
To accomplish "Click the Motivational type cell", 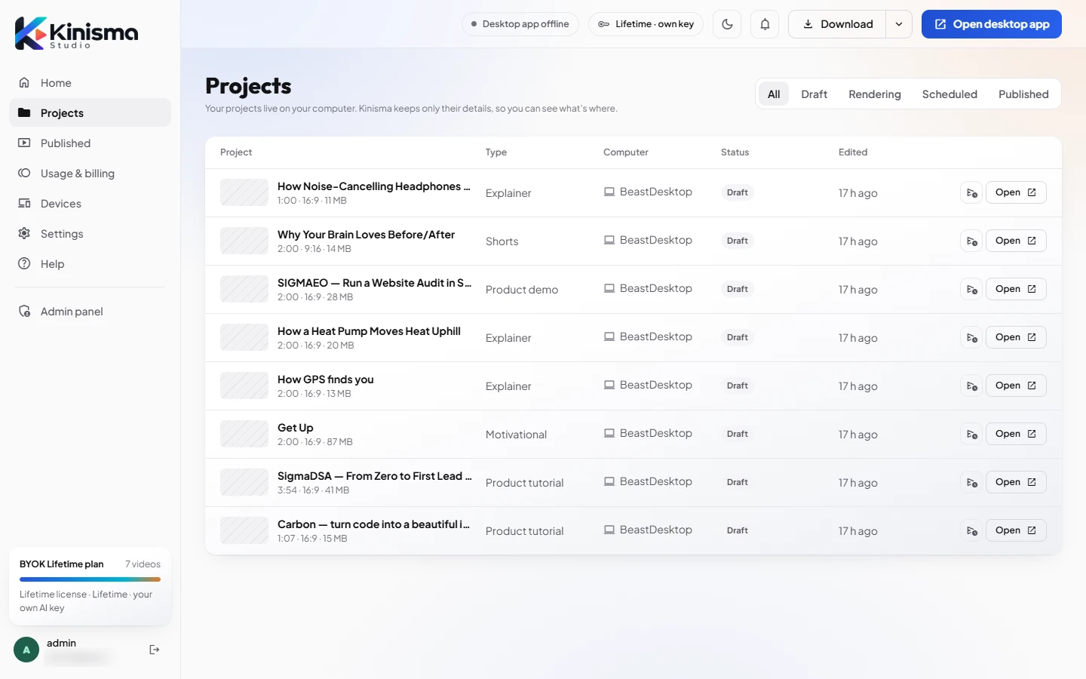I will pos(516,435).
